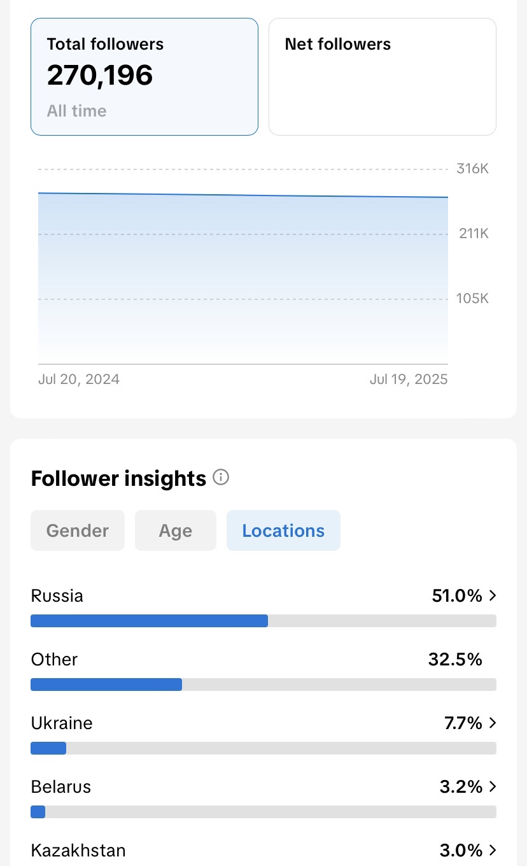Click the Kazakhstan location row label

pyautogui.click(x=78, y=850)
